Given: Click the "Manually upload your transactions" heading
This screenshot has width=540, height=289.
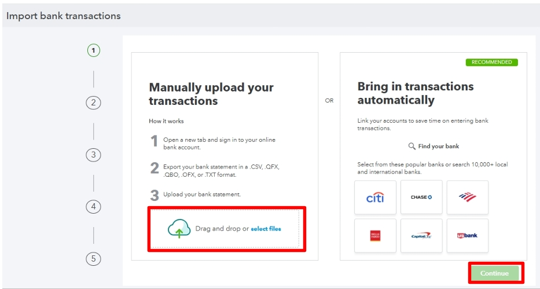Looking at the screenshot, I should (211, 94).
